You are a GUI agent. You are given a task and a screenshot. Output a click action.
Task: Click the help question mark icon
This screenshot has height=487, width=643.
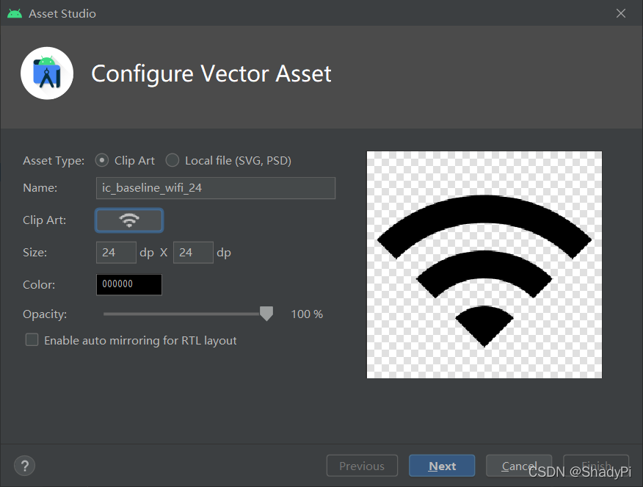[x=25, y=466]
